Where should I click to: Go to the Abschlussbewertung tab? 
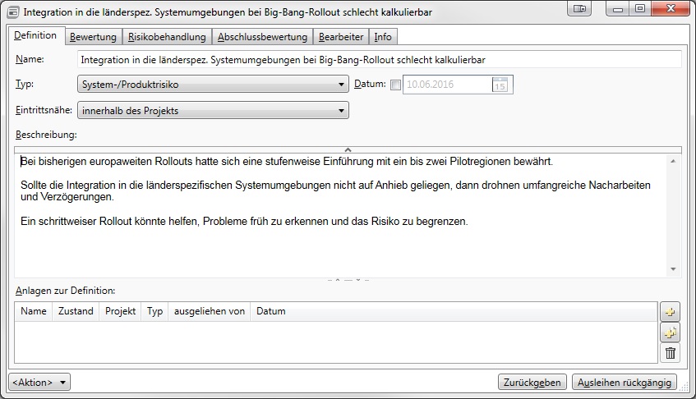[x=262, y=37]
